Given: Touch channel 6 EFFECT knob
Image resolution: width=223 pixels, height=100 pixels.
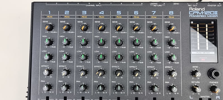Looking at the screenshot, I should [x=137, y=73].
